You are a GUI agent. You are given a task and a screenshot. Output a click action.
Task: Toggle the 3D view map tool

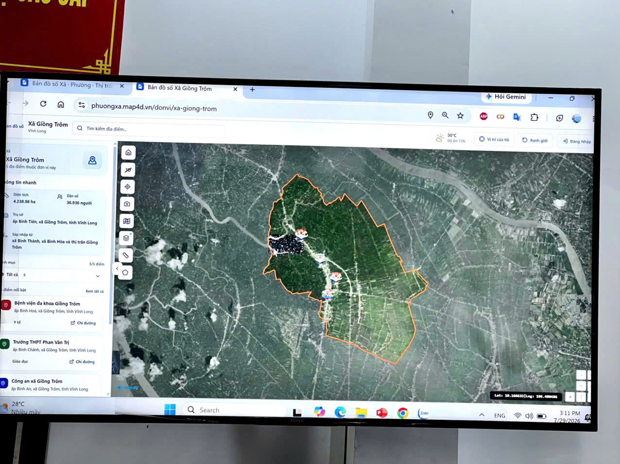pyautogui.click(x=128, y=170)
